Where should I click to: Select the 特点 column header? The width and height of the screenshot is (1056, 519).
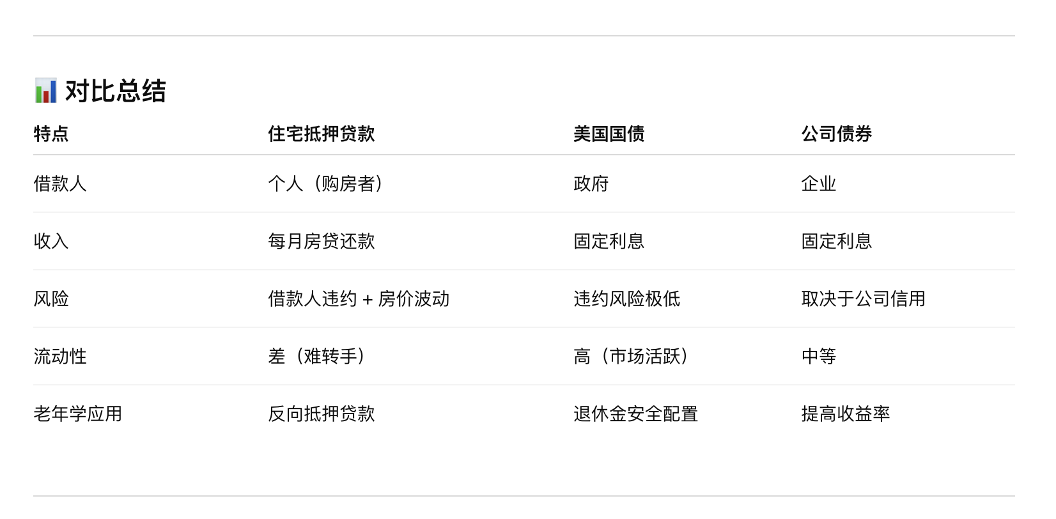click(x=51, y=134)
